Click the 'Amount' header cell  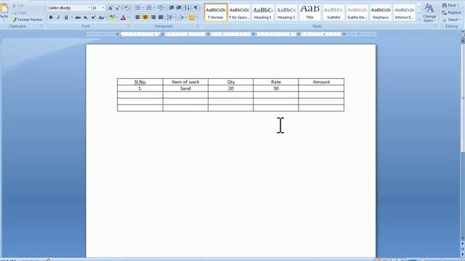click(321, 82)
